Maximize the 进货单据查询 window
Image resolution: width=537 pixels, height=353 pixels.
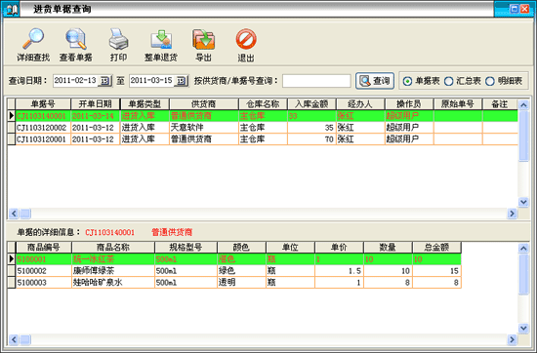pos(514,9)
